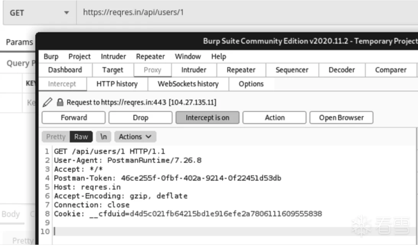Open the Repeater menu in menu bar
Screen dimensions: 418x246
(x=150, y=57)
